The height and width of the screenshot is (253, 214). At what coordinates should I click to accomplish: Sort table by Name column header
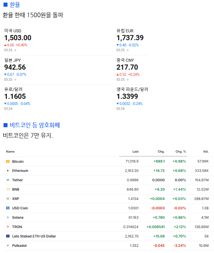tap(10, 152)
